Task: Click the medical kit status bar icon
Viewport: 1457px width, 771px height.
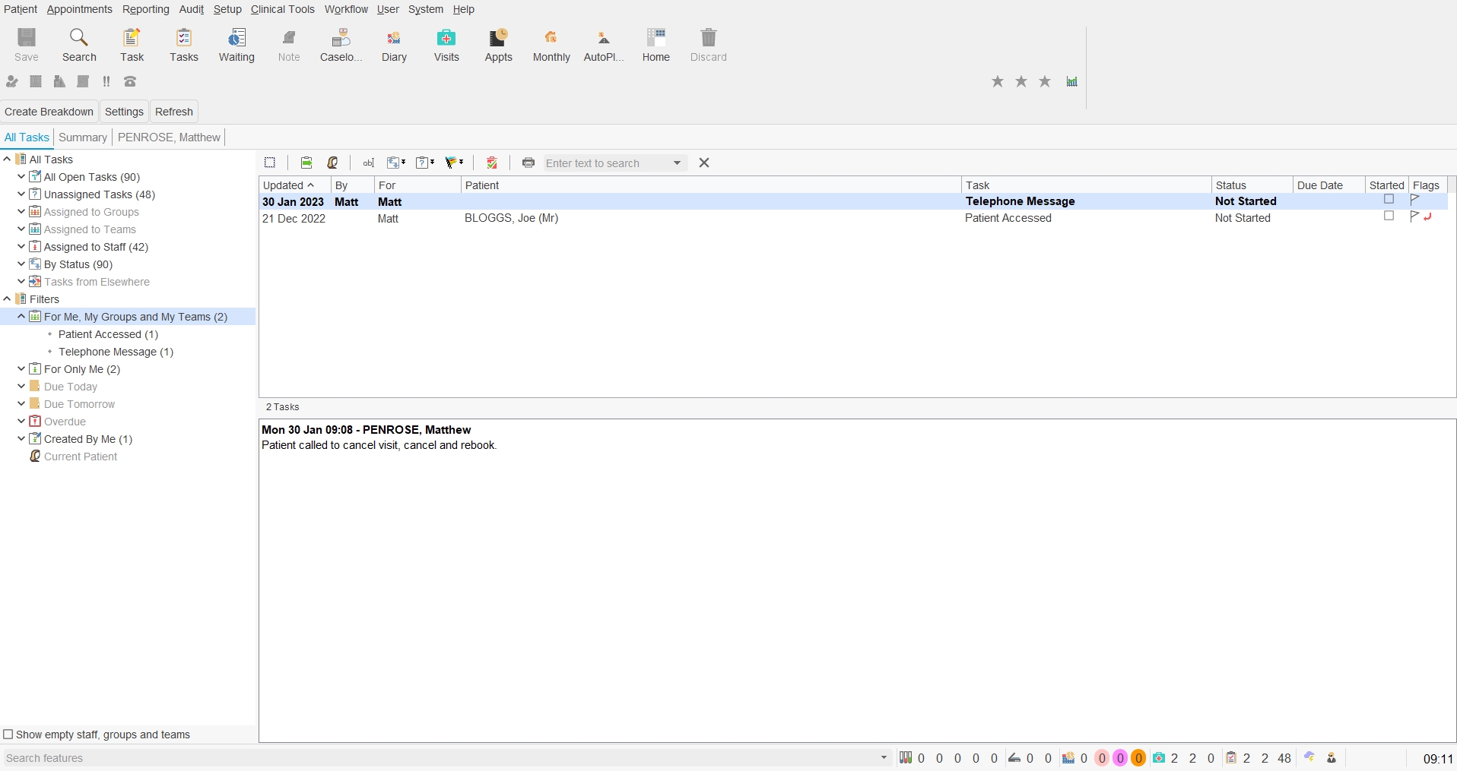Action: (1159, 757)
